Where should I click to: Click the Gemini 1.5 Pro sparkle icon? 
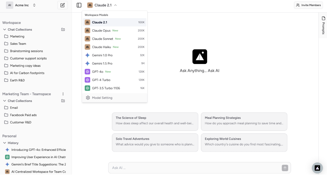pyautogui.click(x=87, y=64)
